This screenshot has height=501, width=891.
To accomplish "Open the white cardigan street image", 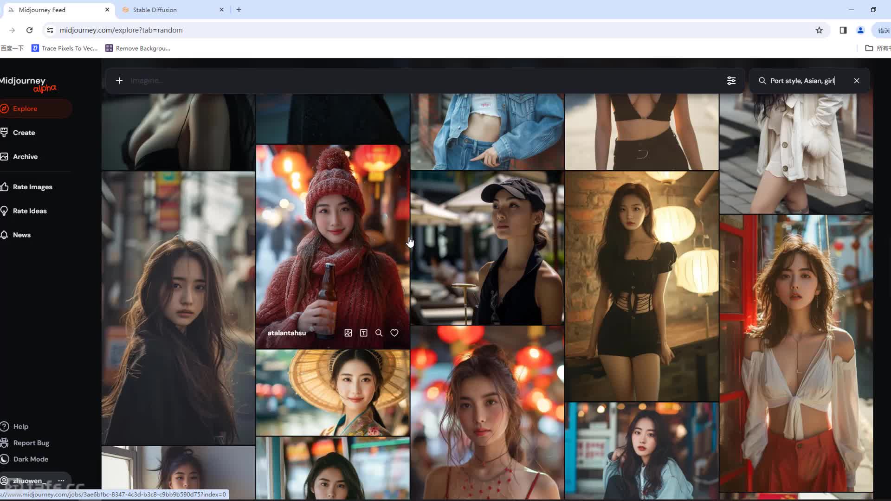I will (x=796, y=154).
